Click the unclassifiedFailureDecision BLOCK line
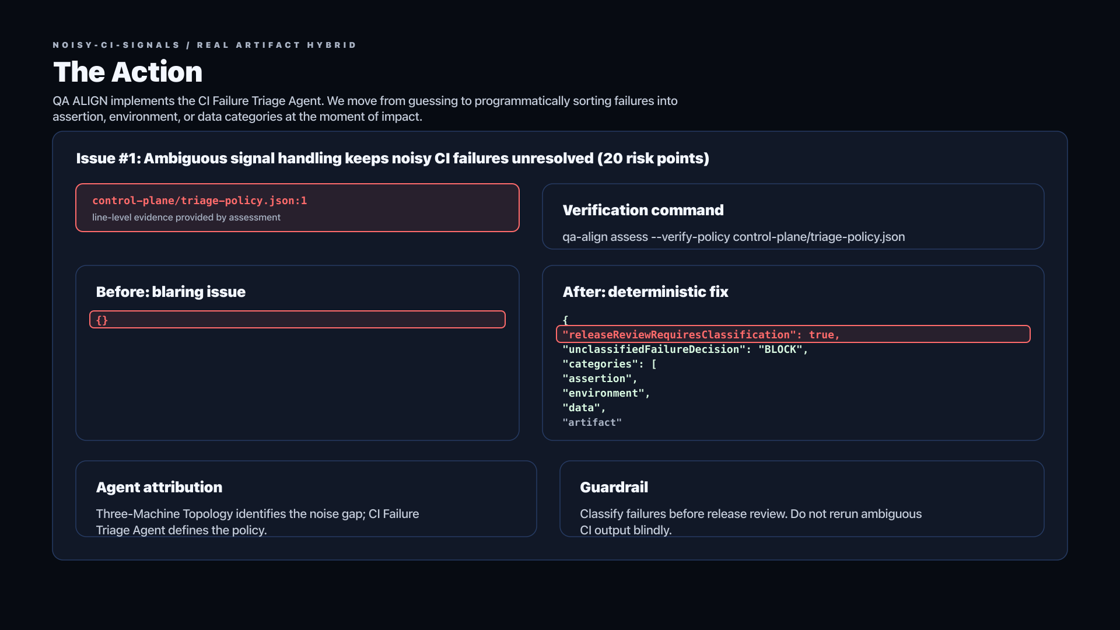The width and height of the screenshot is (1120, 630). pos(685,349)
